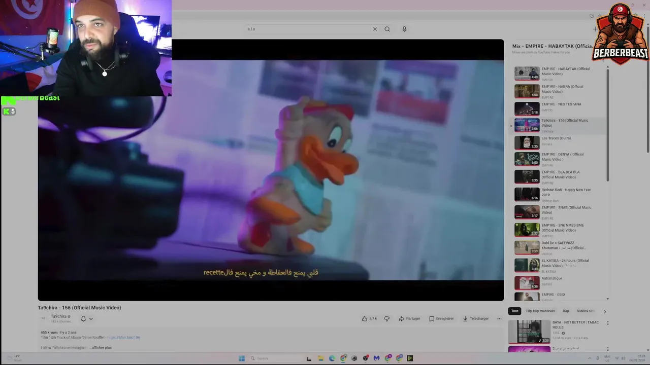Play EMP1RE - BLA BLA BLA item
The width and height of the screenshot is (650, 365).
point(559,177)
